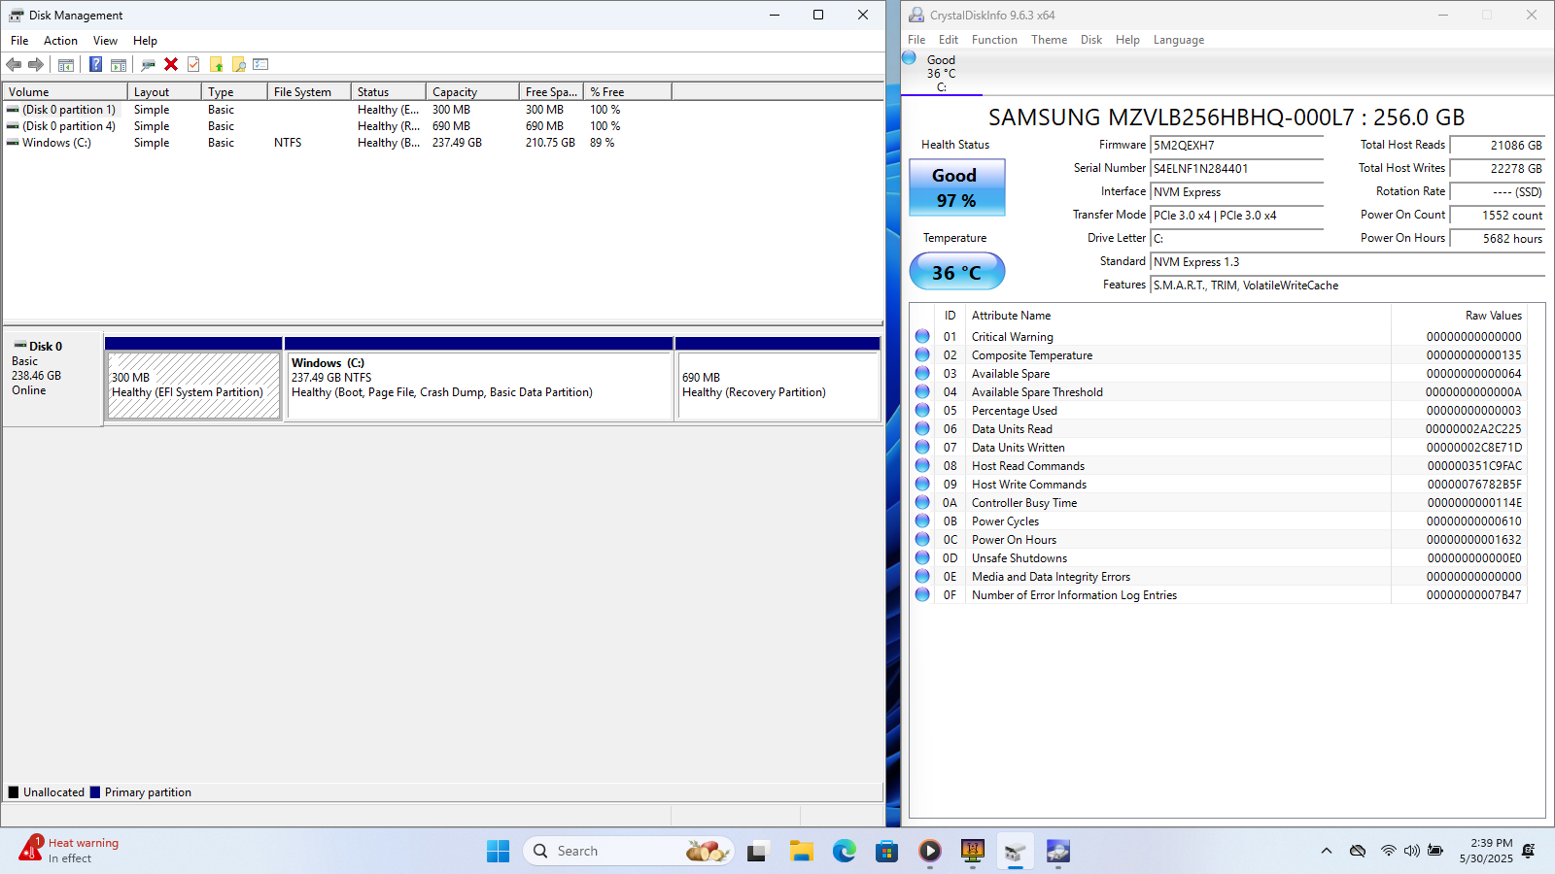Viewport: 1555px width, 874px height.
Task: Click the Back arrow in Disk Management toolbar
Action: [x=14, y=64]
